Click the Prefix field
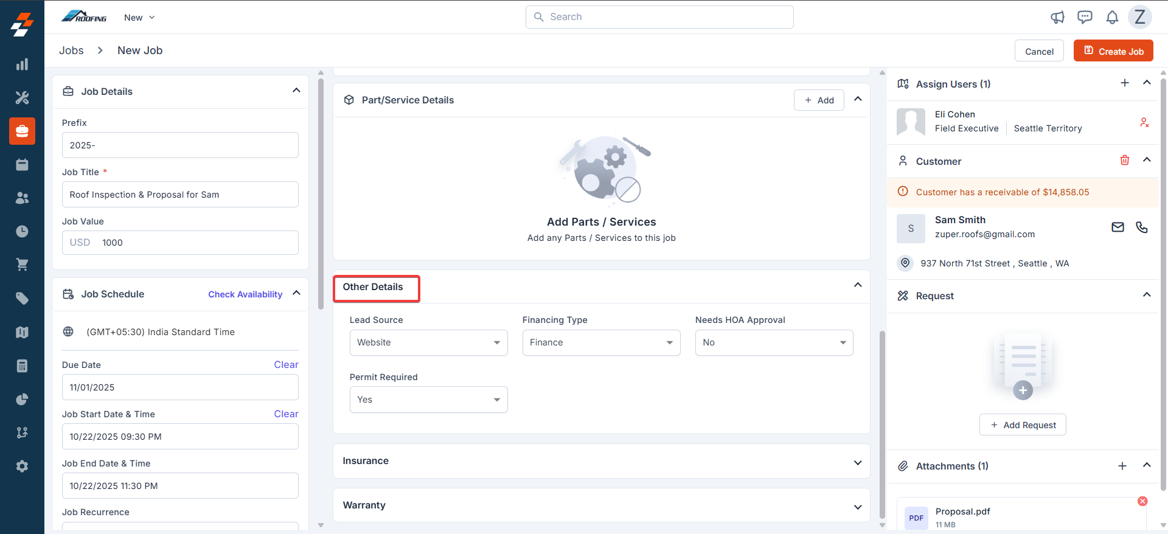The width and height of the screenshot is (1168, 534). click(x=180, y=145)
